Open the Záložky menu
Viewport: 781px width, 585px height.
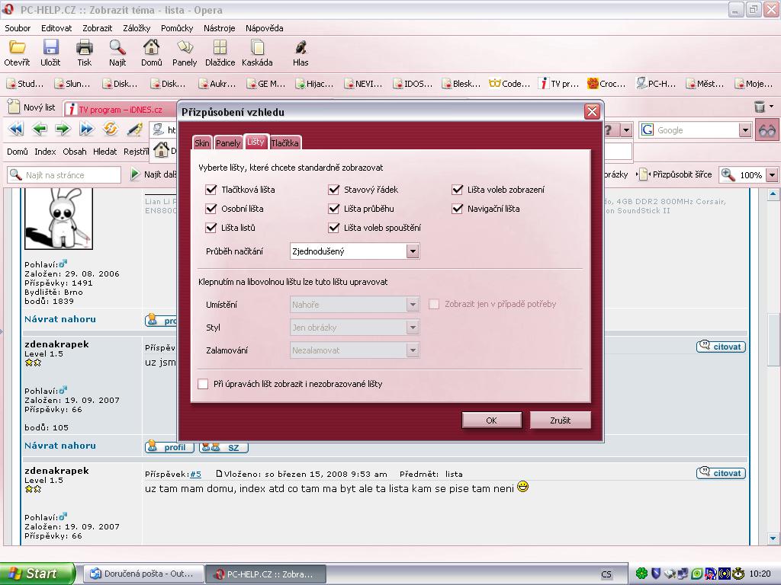pos(137,28)
